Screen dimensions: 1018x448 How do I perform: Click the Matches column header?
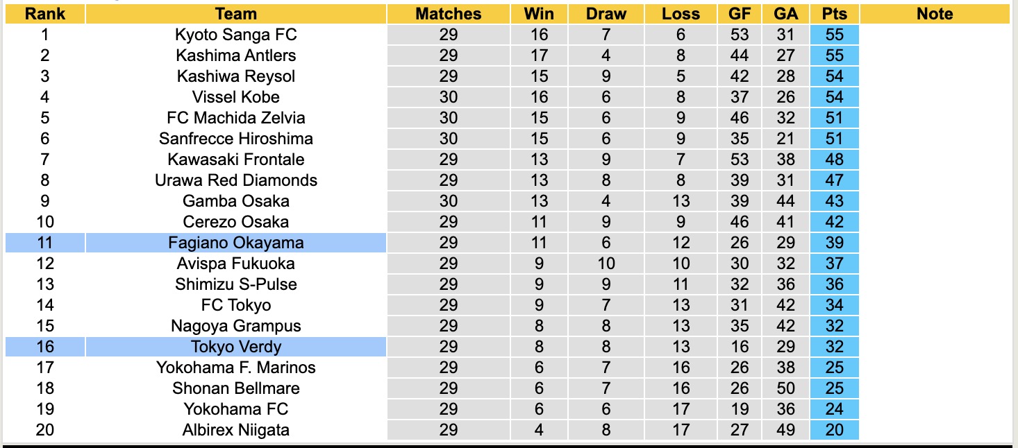coord(449,14)
